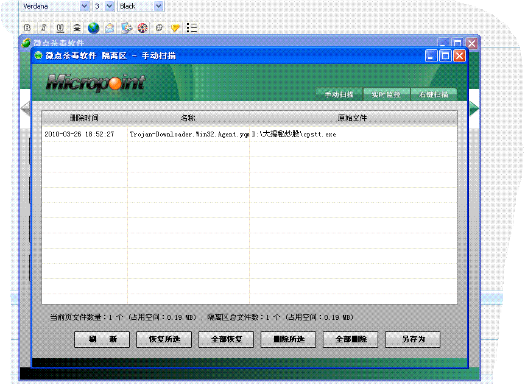Click the insert image palette icon

126,28
